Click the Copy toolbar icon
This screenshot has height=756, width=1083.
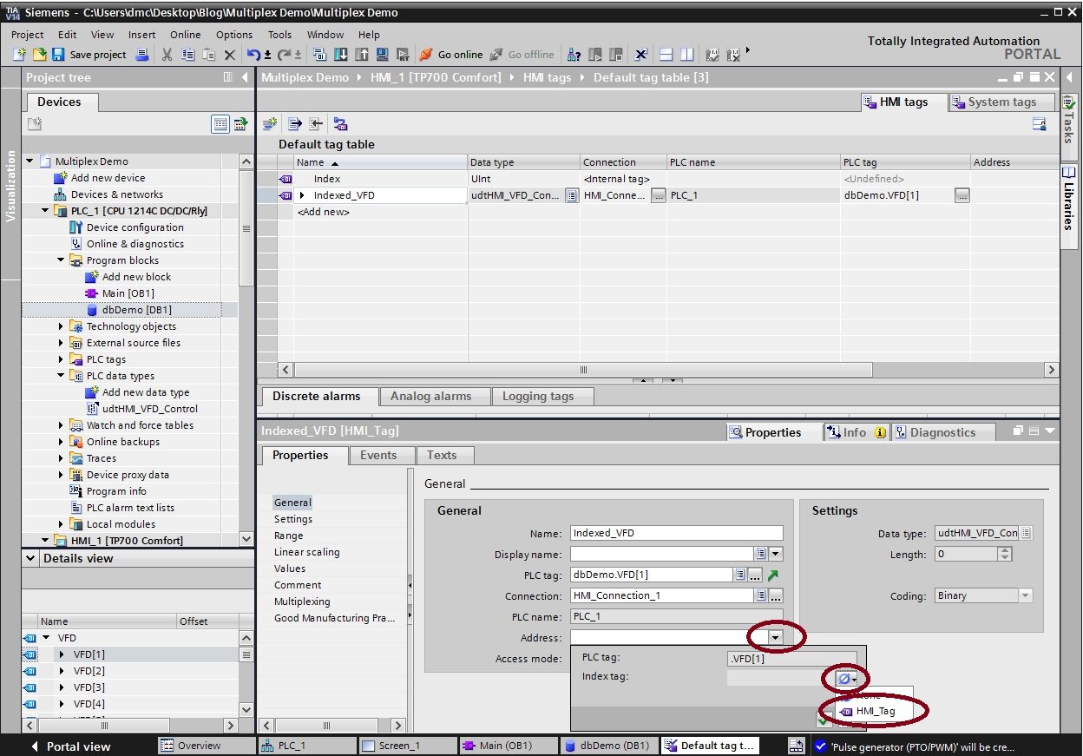coord(187,55)
